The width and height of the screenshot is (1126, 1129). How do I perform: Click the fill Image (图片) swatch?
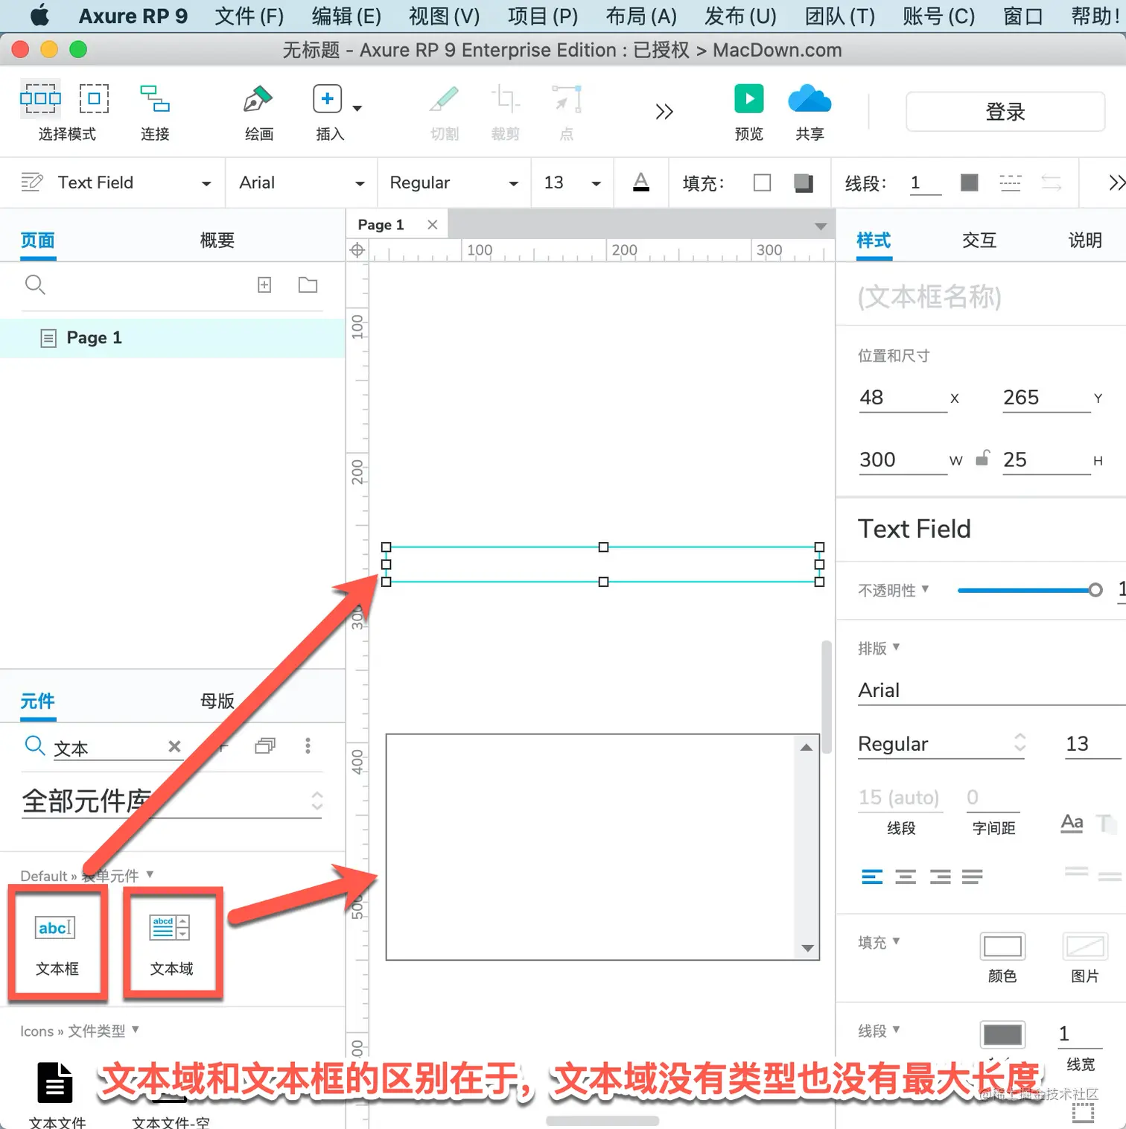pyautogui.click(x=1085, y=947)
